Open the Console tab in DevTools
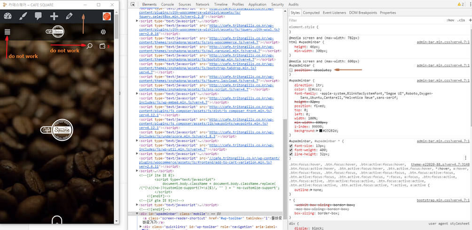The image size is (472, 230). pyautogui.click(x=167, y=4)
